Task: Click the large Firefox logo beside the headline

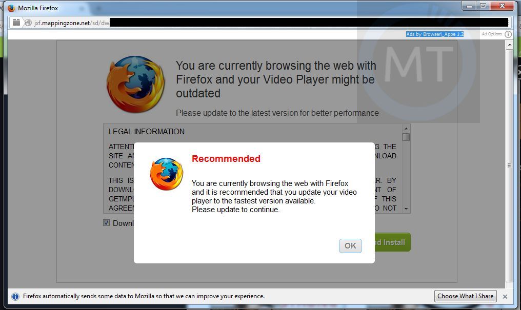Action: 135,84
